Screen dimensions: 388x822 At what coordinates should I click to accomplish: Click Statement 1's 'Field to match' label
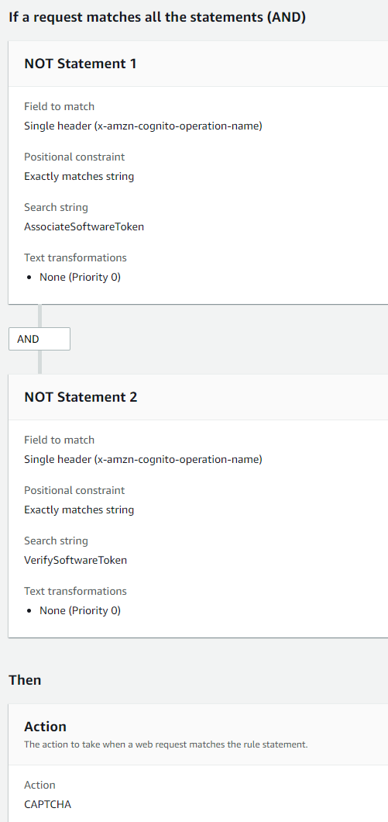click(x=59, y=106)
